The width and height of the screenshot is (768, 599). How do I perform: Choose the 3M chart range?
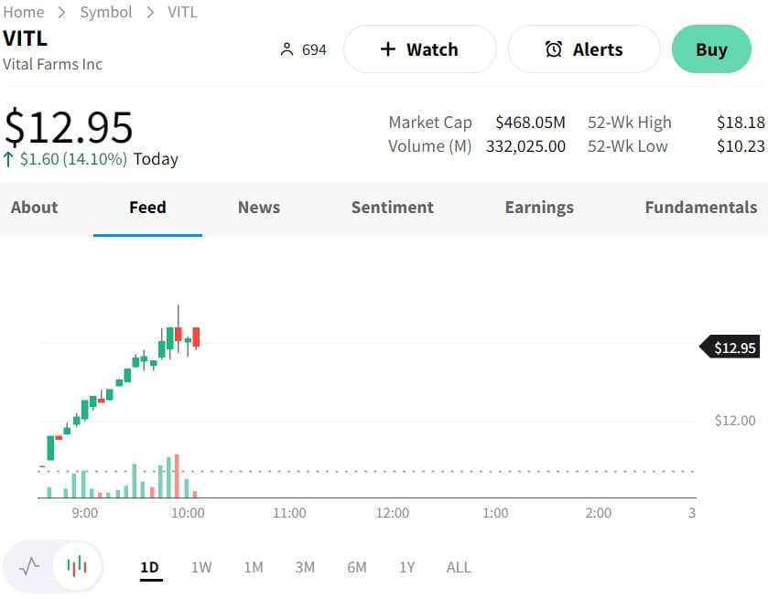click(305, 567)
